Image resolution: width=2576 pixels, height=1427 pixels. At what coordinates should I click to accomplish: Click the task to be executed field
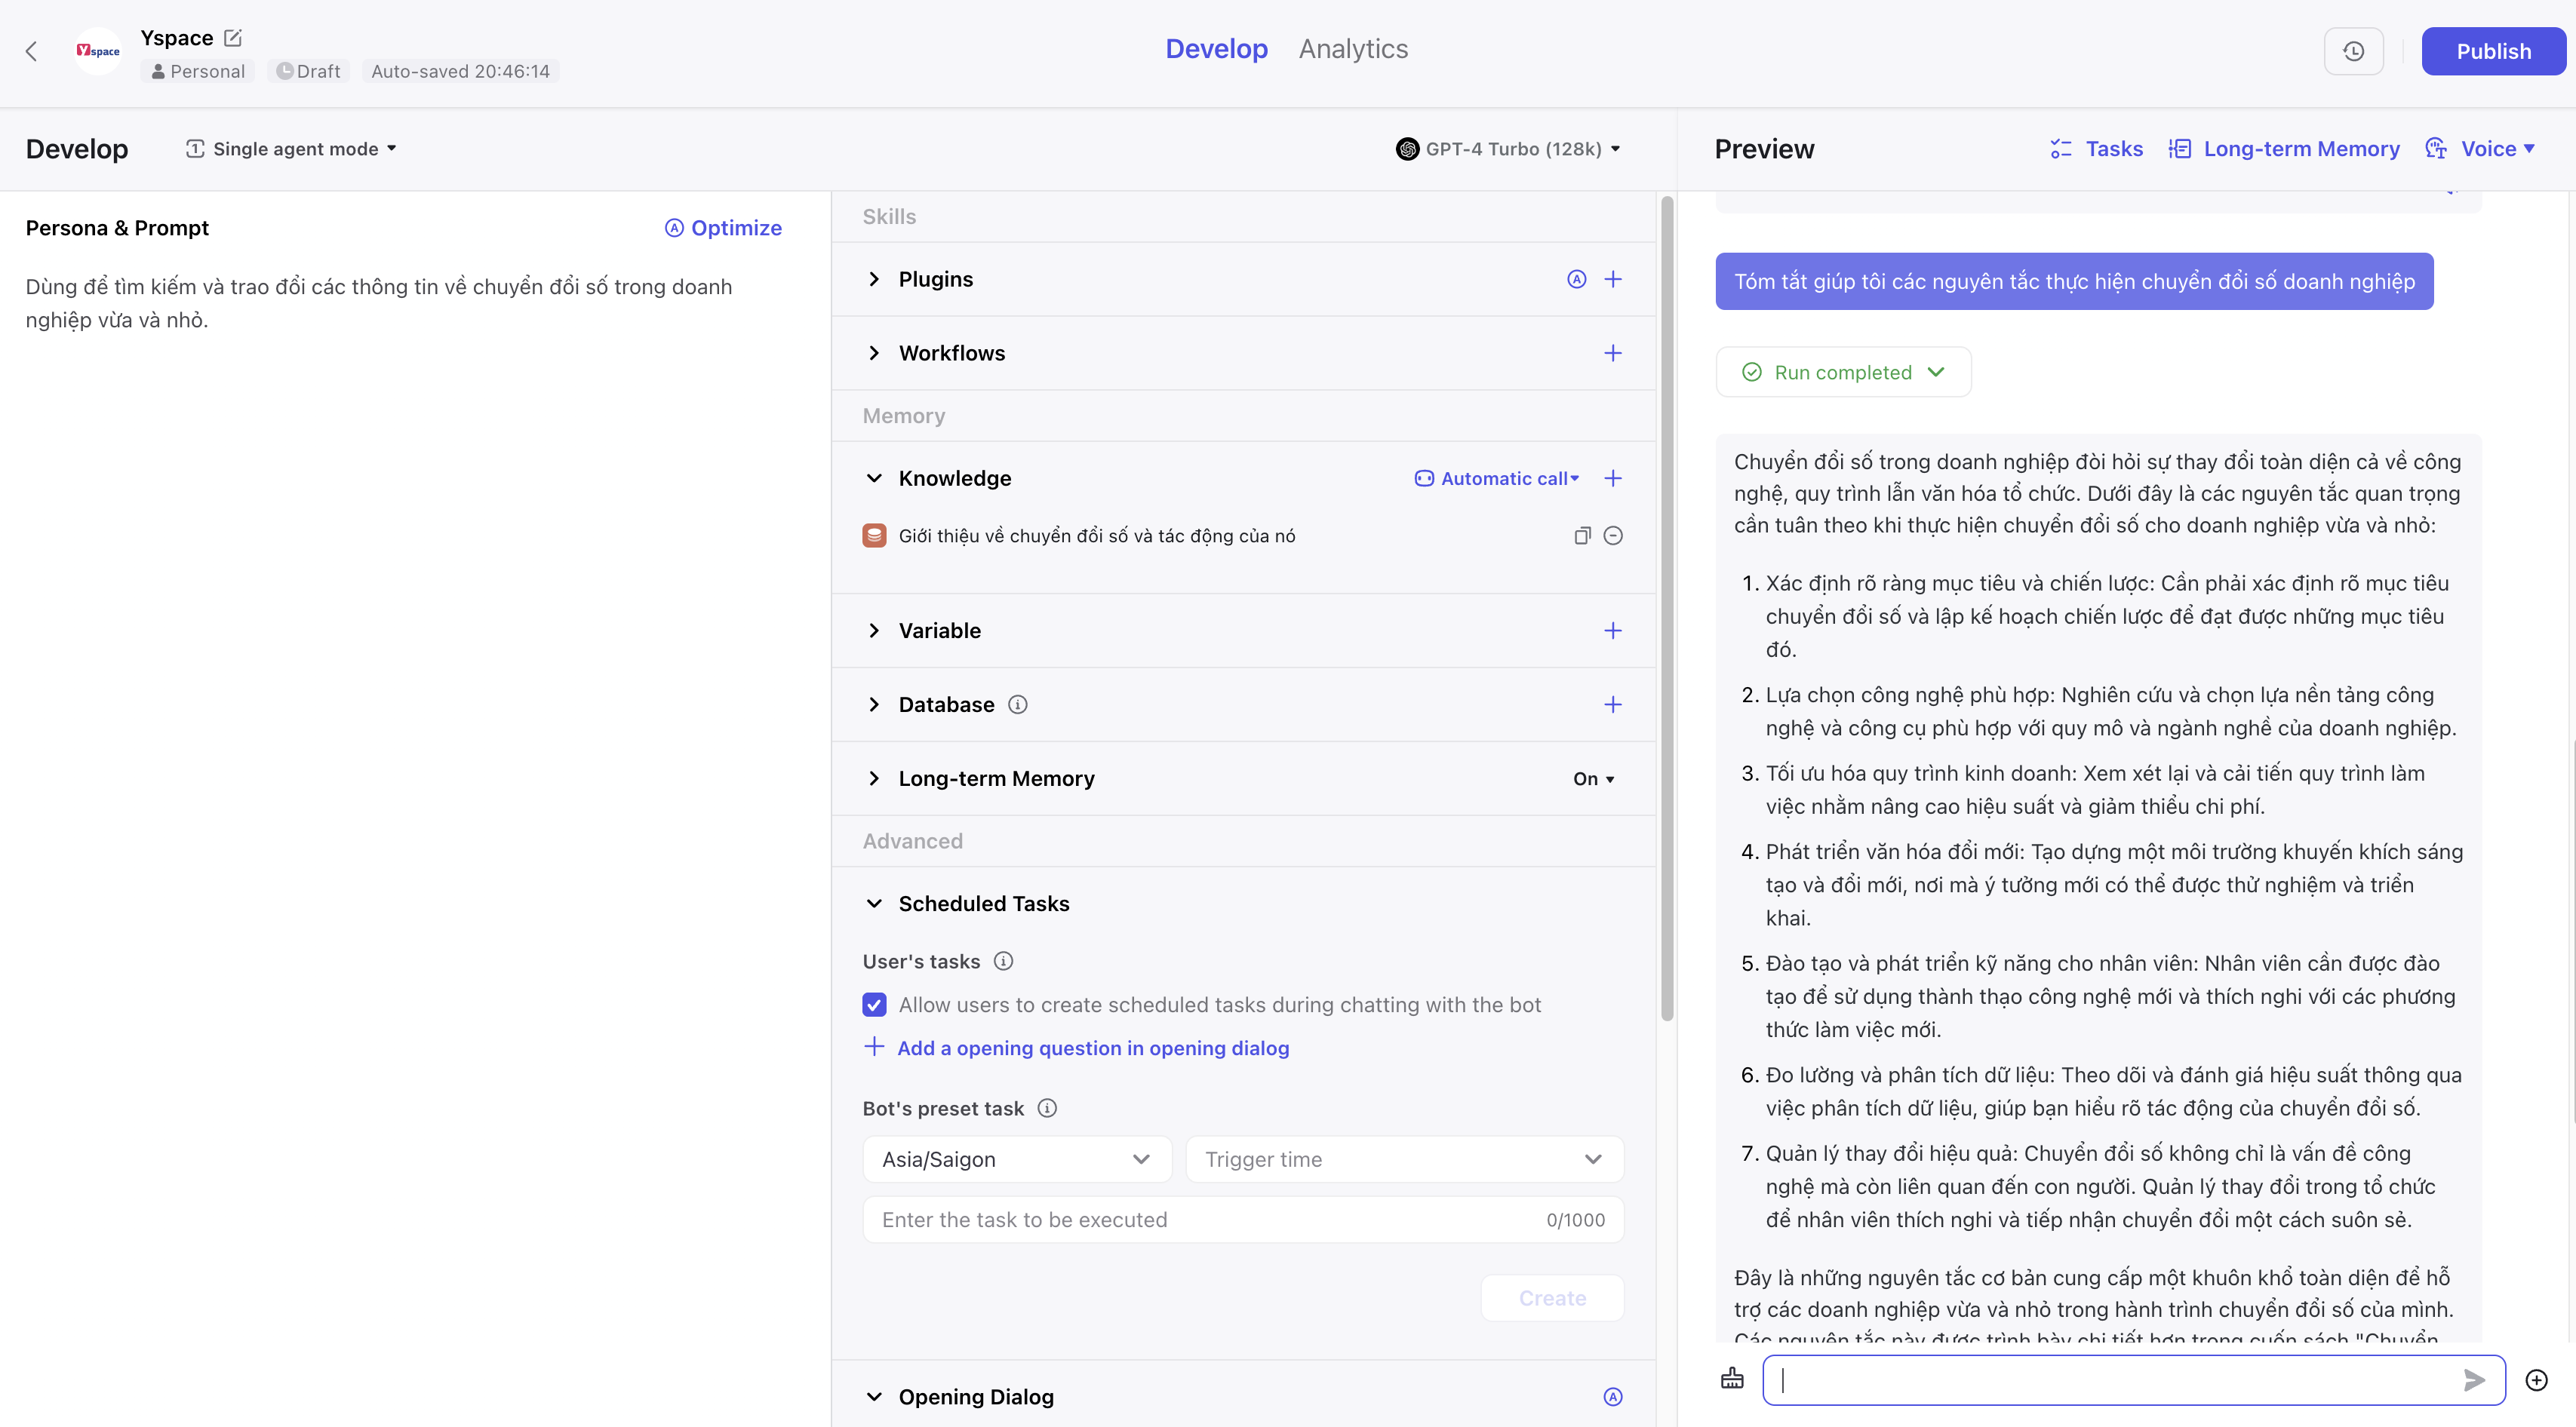(x=1243, y=1220)
